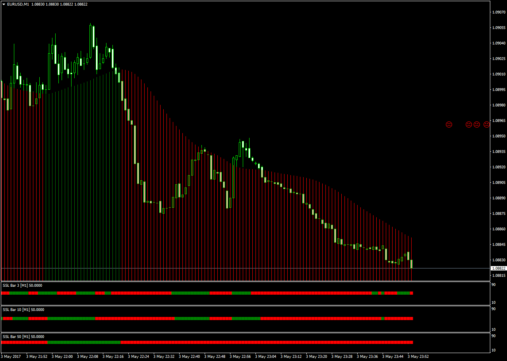507x361 pixels.
Task: Click the 1.09025 price scale label
Action: point(499,59)
